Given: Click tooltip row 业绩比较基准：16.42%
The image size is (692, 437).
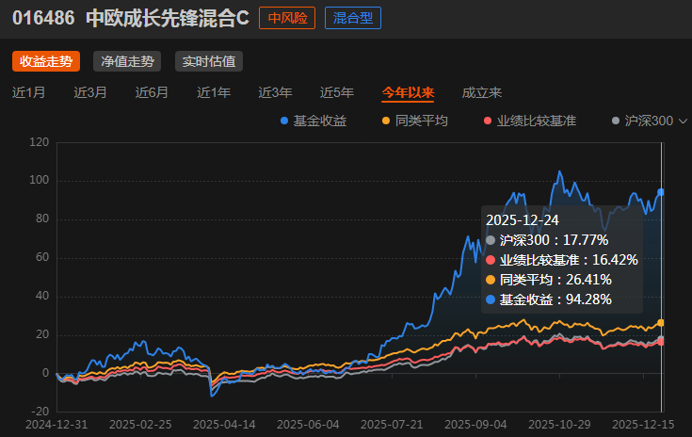Looking at the screenshot, I should [562, 260].
